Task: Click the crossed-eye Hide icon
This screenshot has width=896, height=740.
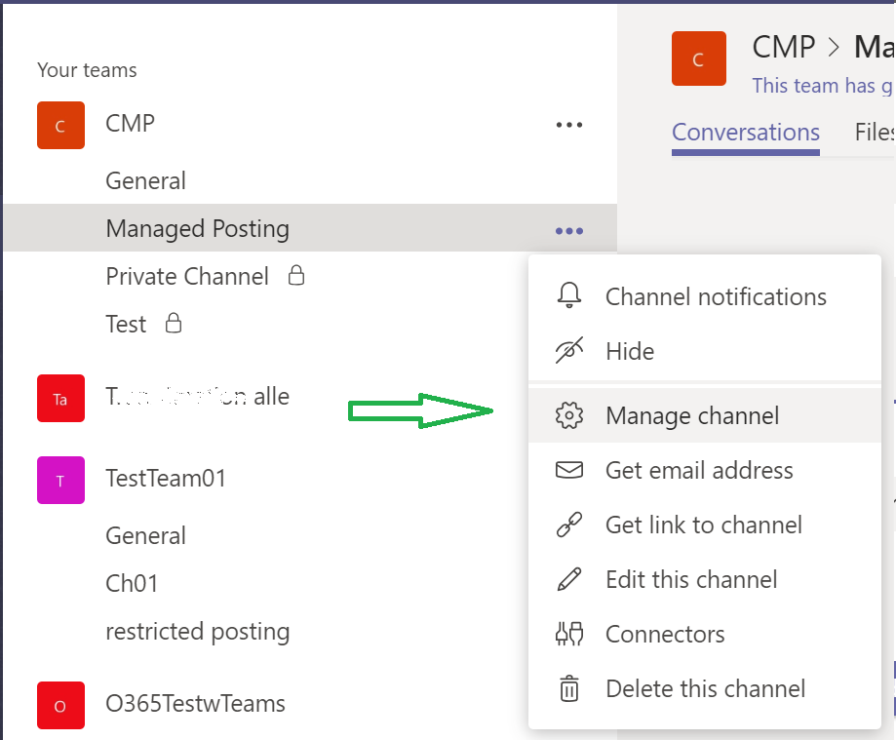Action: coord(569,350)
